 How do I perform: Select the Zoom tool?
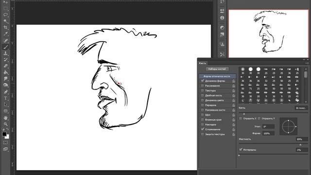click(x=5, y=124)
